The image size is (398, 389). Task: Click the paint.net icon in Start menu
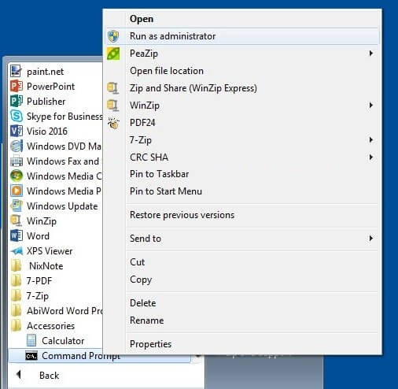tap(16, 72)
